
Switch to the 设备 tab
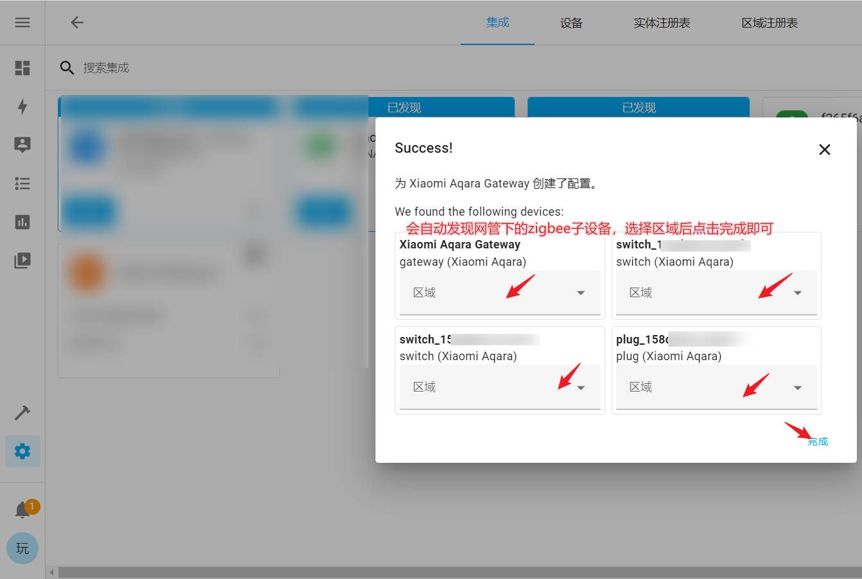point(571,23)
